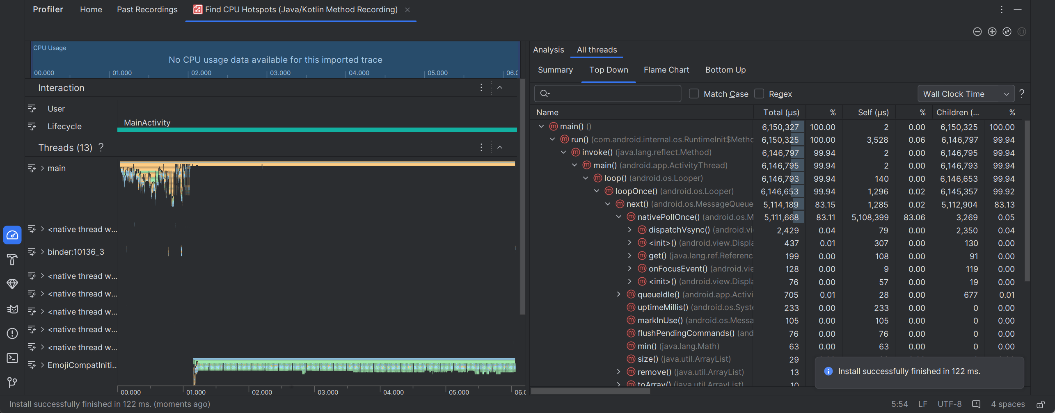Sort by the Children column header
Screen dimensions: 1055x413
pos(958,112)
